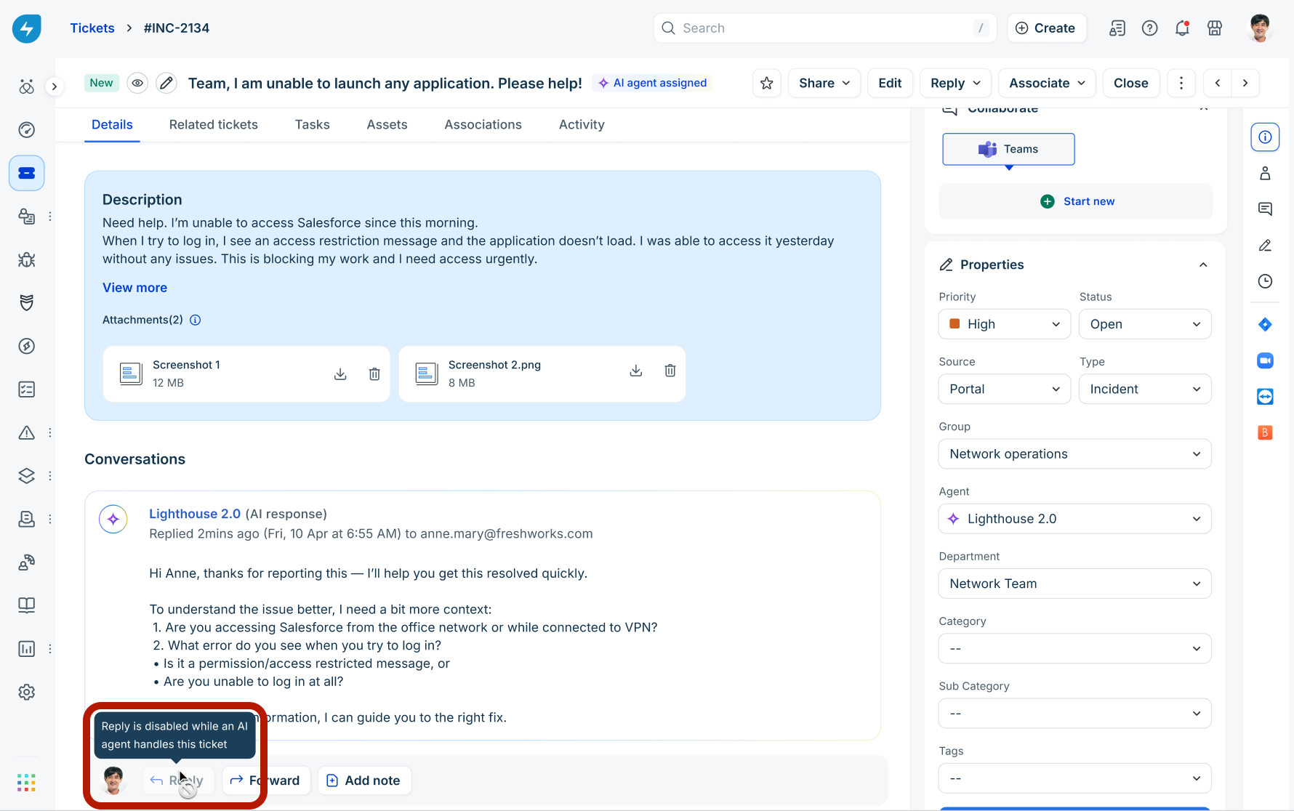
Task: Open the Tickets icon in the sidebar
Action: tap(27, 173)
